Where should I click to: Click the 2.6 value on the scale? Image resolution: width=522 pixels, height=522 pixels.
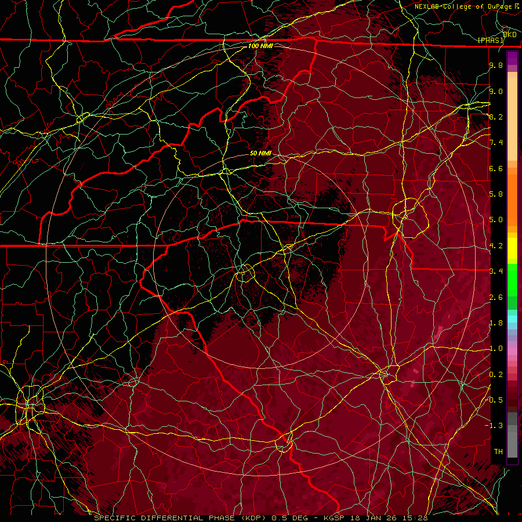496,297
